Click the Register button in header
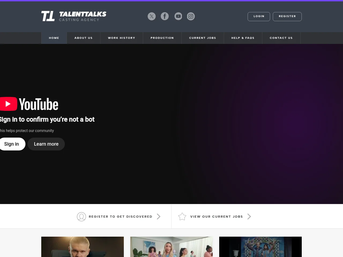 [287, 17]
